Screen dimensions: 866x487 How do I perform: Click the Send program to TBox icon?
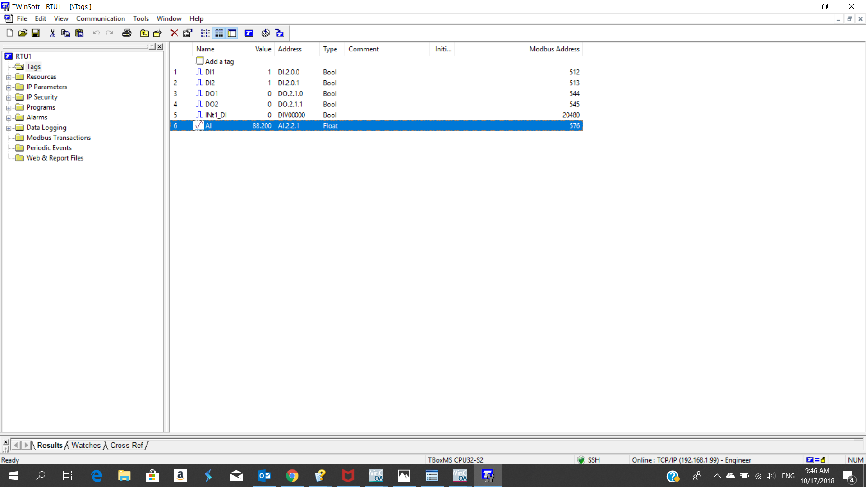pyautogui.click(x=280, y=33)
